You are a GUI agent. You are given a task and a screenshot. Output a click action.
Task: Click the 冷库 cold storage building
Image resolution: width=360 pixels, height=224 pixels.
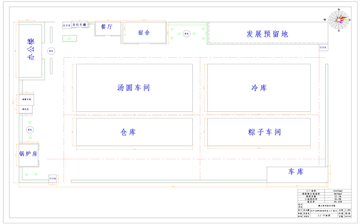click(x=258, y=88)
